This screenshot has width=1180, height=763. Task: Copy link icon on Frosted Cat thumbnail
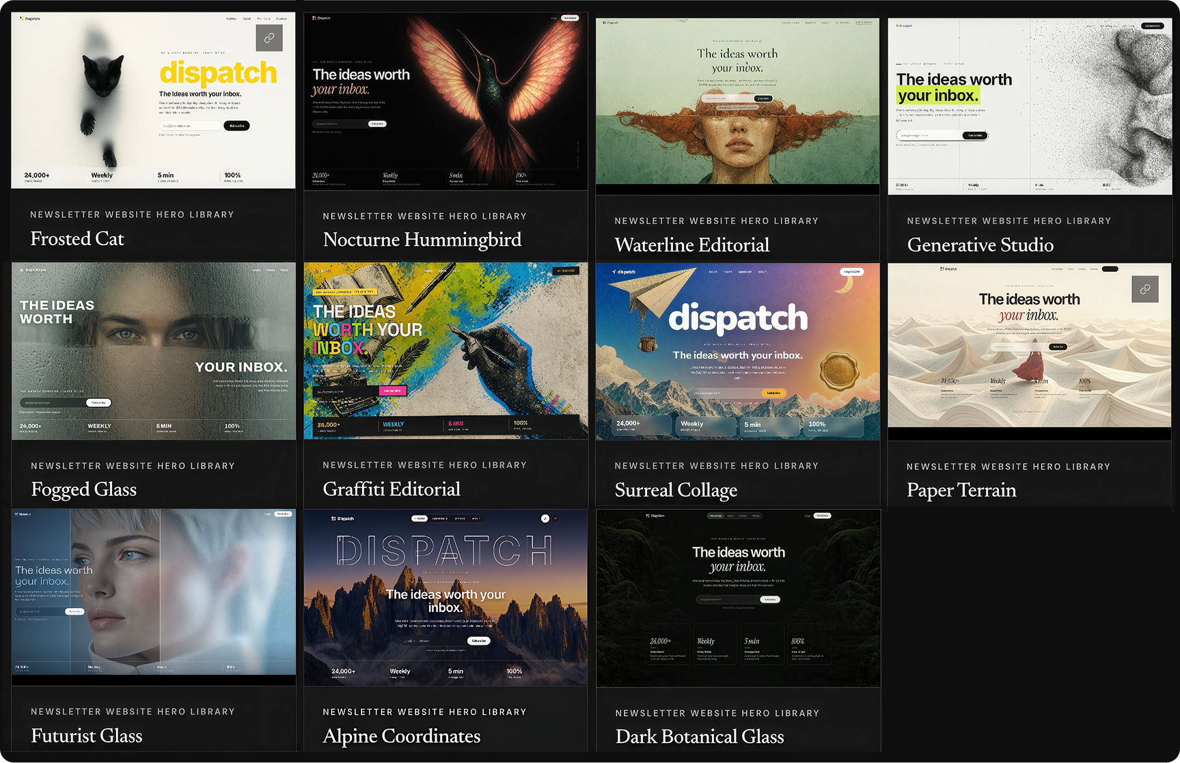tap(269, 38)
